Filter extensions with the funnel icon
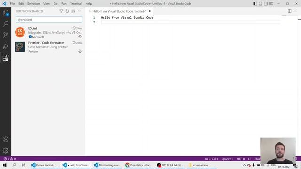The width and height of the screenshot is (301, 169). pos(61,11)
